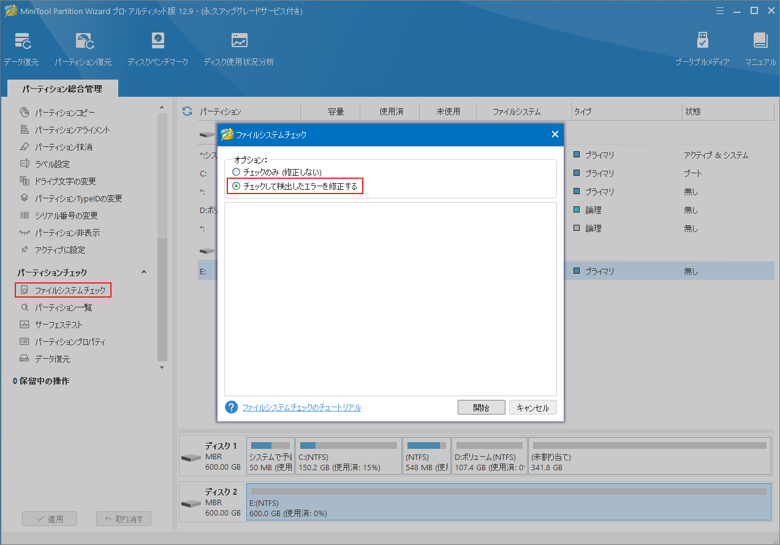This screenshot has width=780, height=545.
Task: Click the C: partition row label
Action: click(203, 173)
